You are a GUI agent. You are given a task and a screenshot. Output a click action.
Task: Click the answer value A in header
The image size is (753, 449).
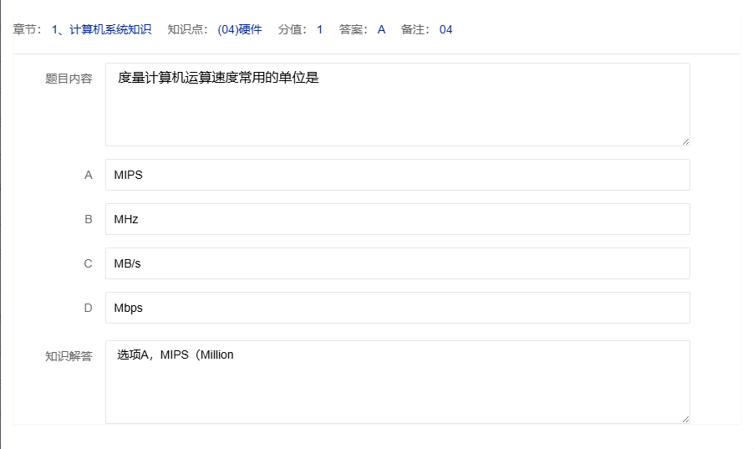381,29
